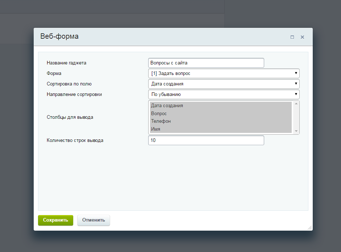The image size is (341, 252).
Task: Click the scrollbar down arrow icon
Action: pyautogui.click(x=296, y=131)
